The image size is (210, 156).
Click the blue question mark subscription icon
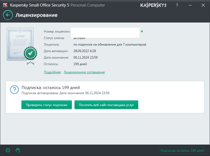14,90
